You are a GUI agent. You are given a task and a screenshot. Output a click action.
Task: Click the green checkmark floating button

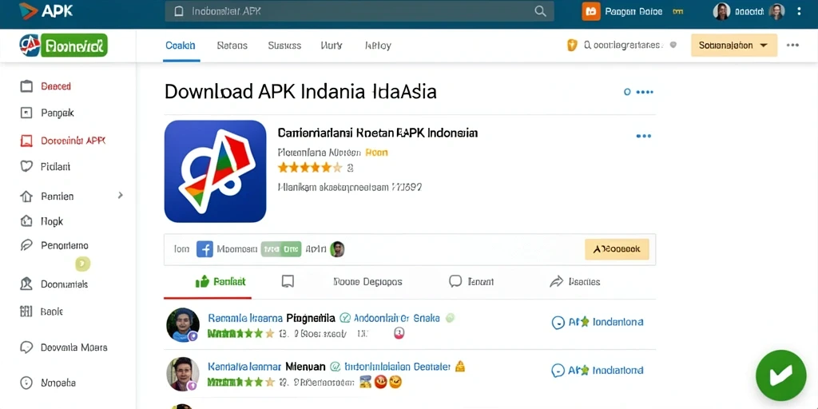[x=781, y=375]
